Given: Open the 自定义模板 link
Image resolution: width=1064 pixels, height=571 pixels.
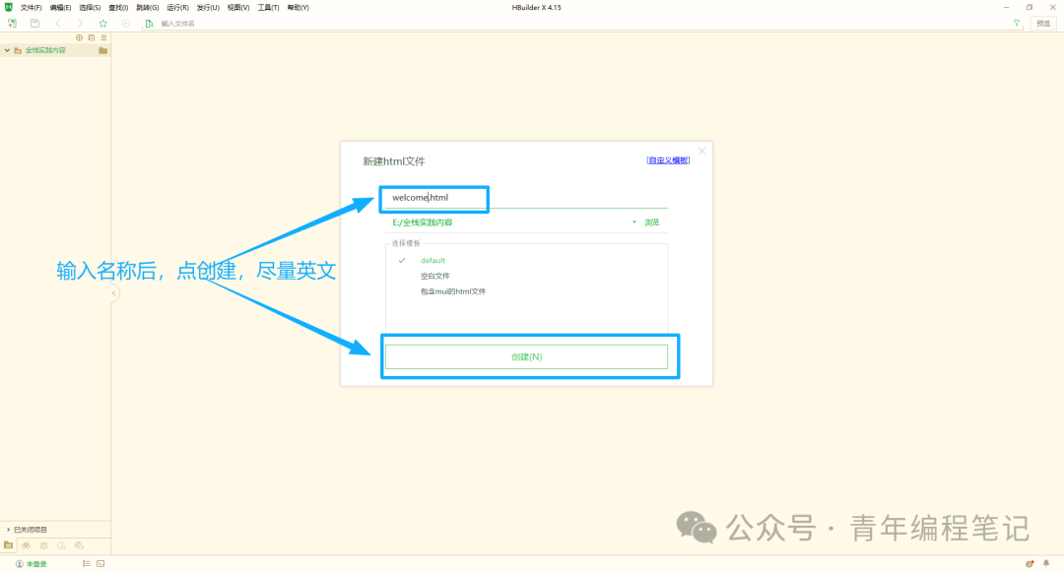Looking at the screenshot, I should 668,160.
